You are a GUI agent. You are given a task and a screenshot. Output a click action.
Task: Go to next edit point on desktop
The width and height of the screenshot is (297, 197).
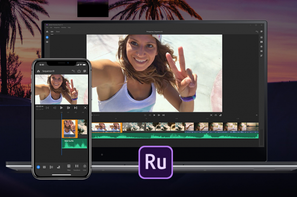tap(163, 115)
